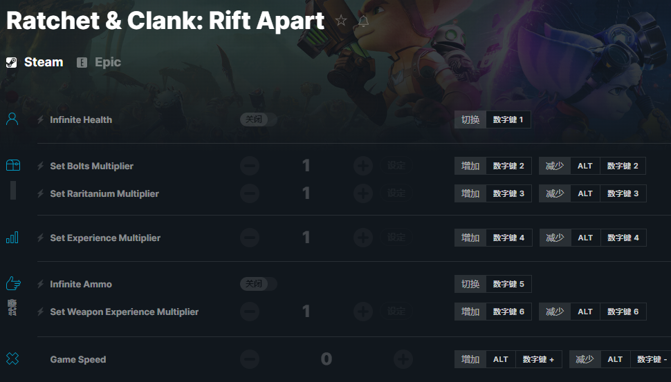Select the inventory chest category icon
The height and width of the screenshot is (382, 671).
point(12,165)
